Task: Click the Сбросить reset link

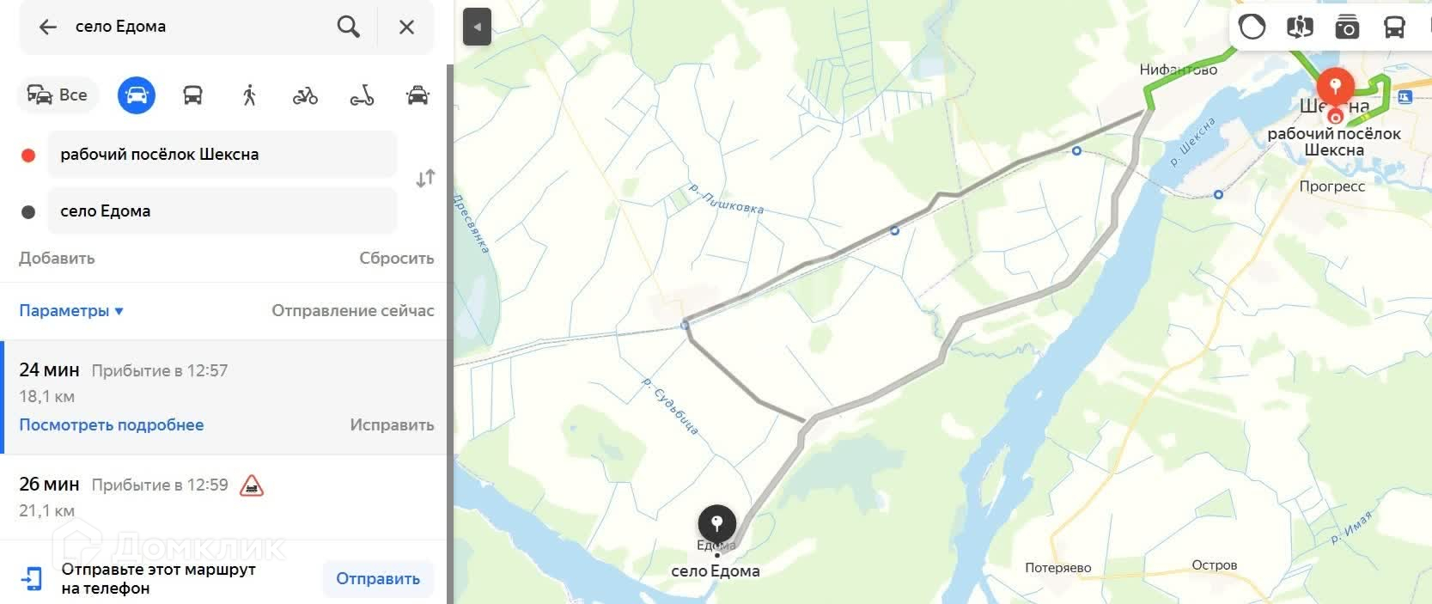Action: tap(397, 258)
